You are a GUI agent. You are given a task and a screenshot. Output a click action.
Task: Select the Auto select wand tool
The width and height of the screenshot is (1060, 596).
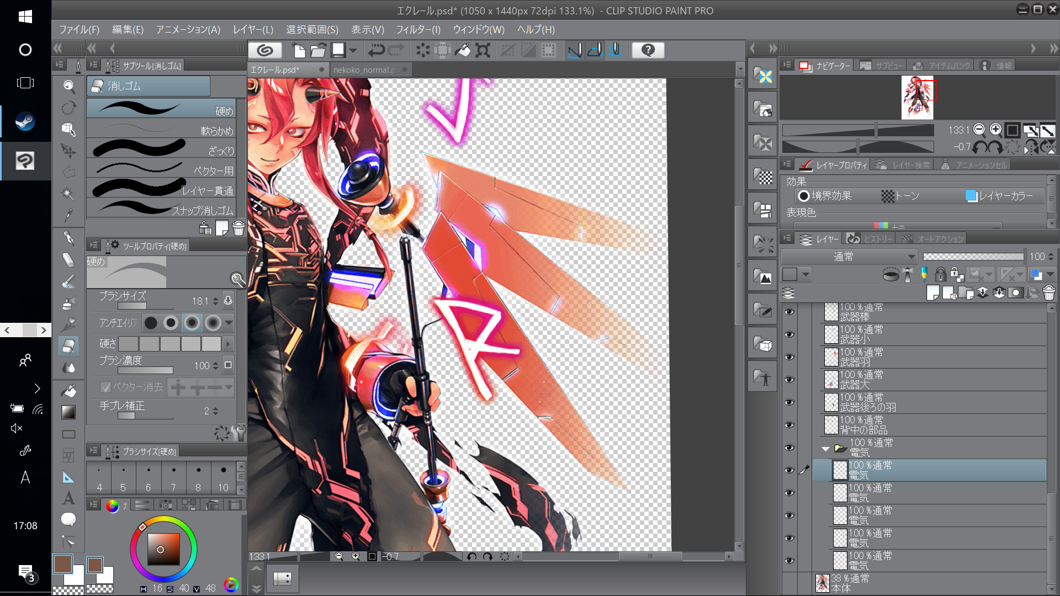67,194
